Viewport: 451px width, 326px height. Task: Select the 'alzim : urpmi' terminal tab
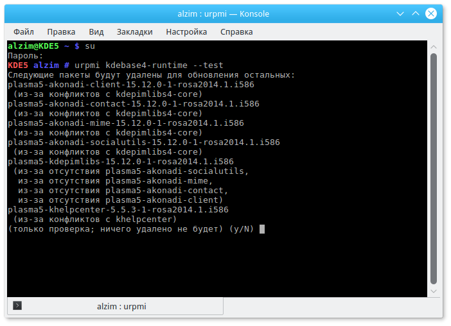click(x=116, y=306)
